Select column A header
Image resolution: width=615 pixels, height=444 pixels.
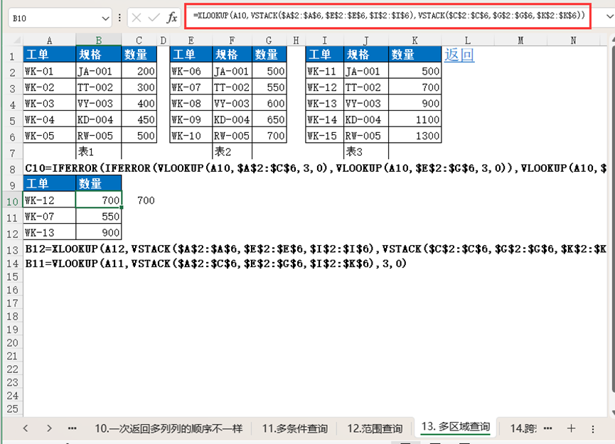pos(50,40)
